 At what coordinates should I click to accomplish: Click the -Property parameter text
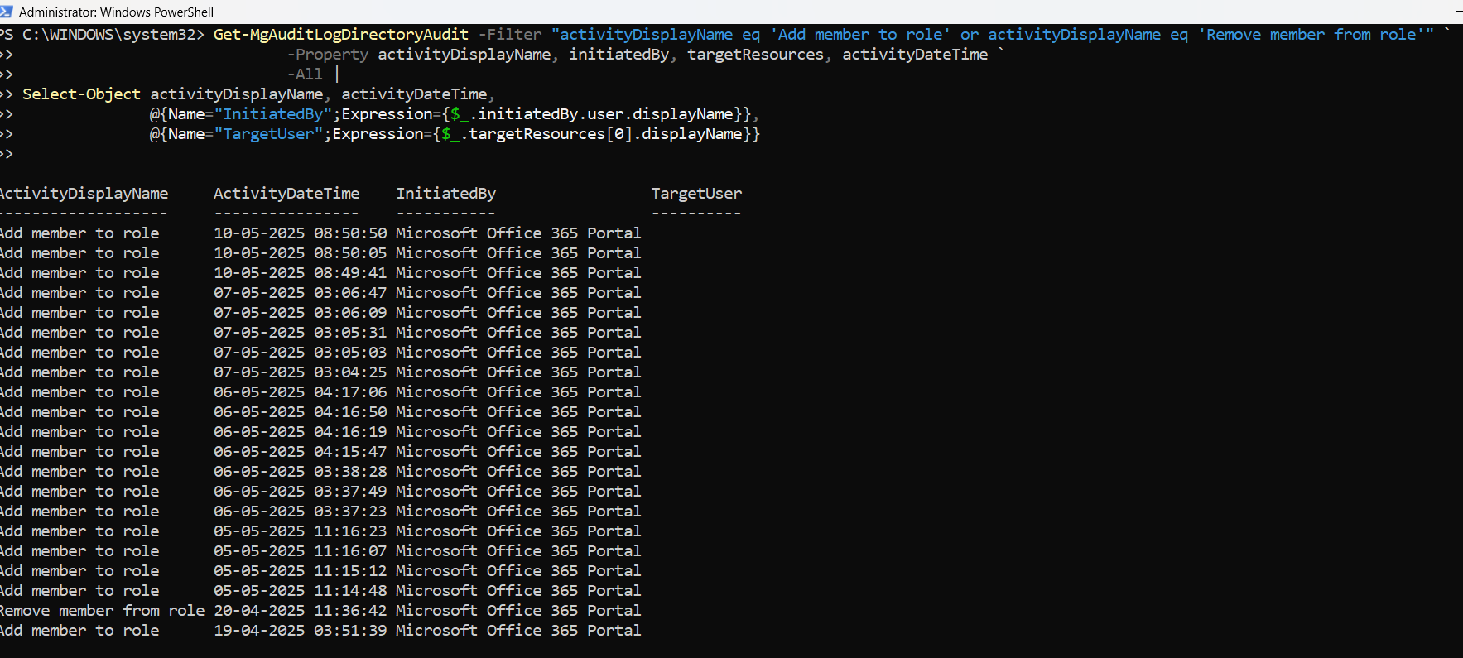click(327, 55)
